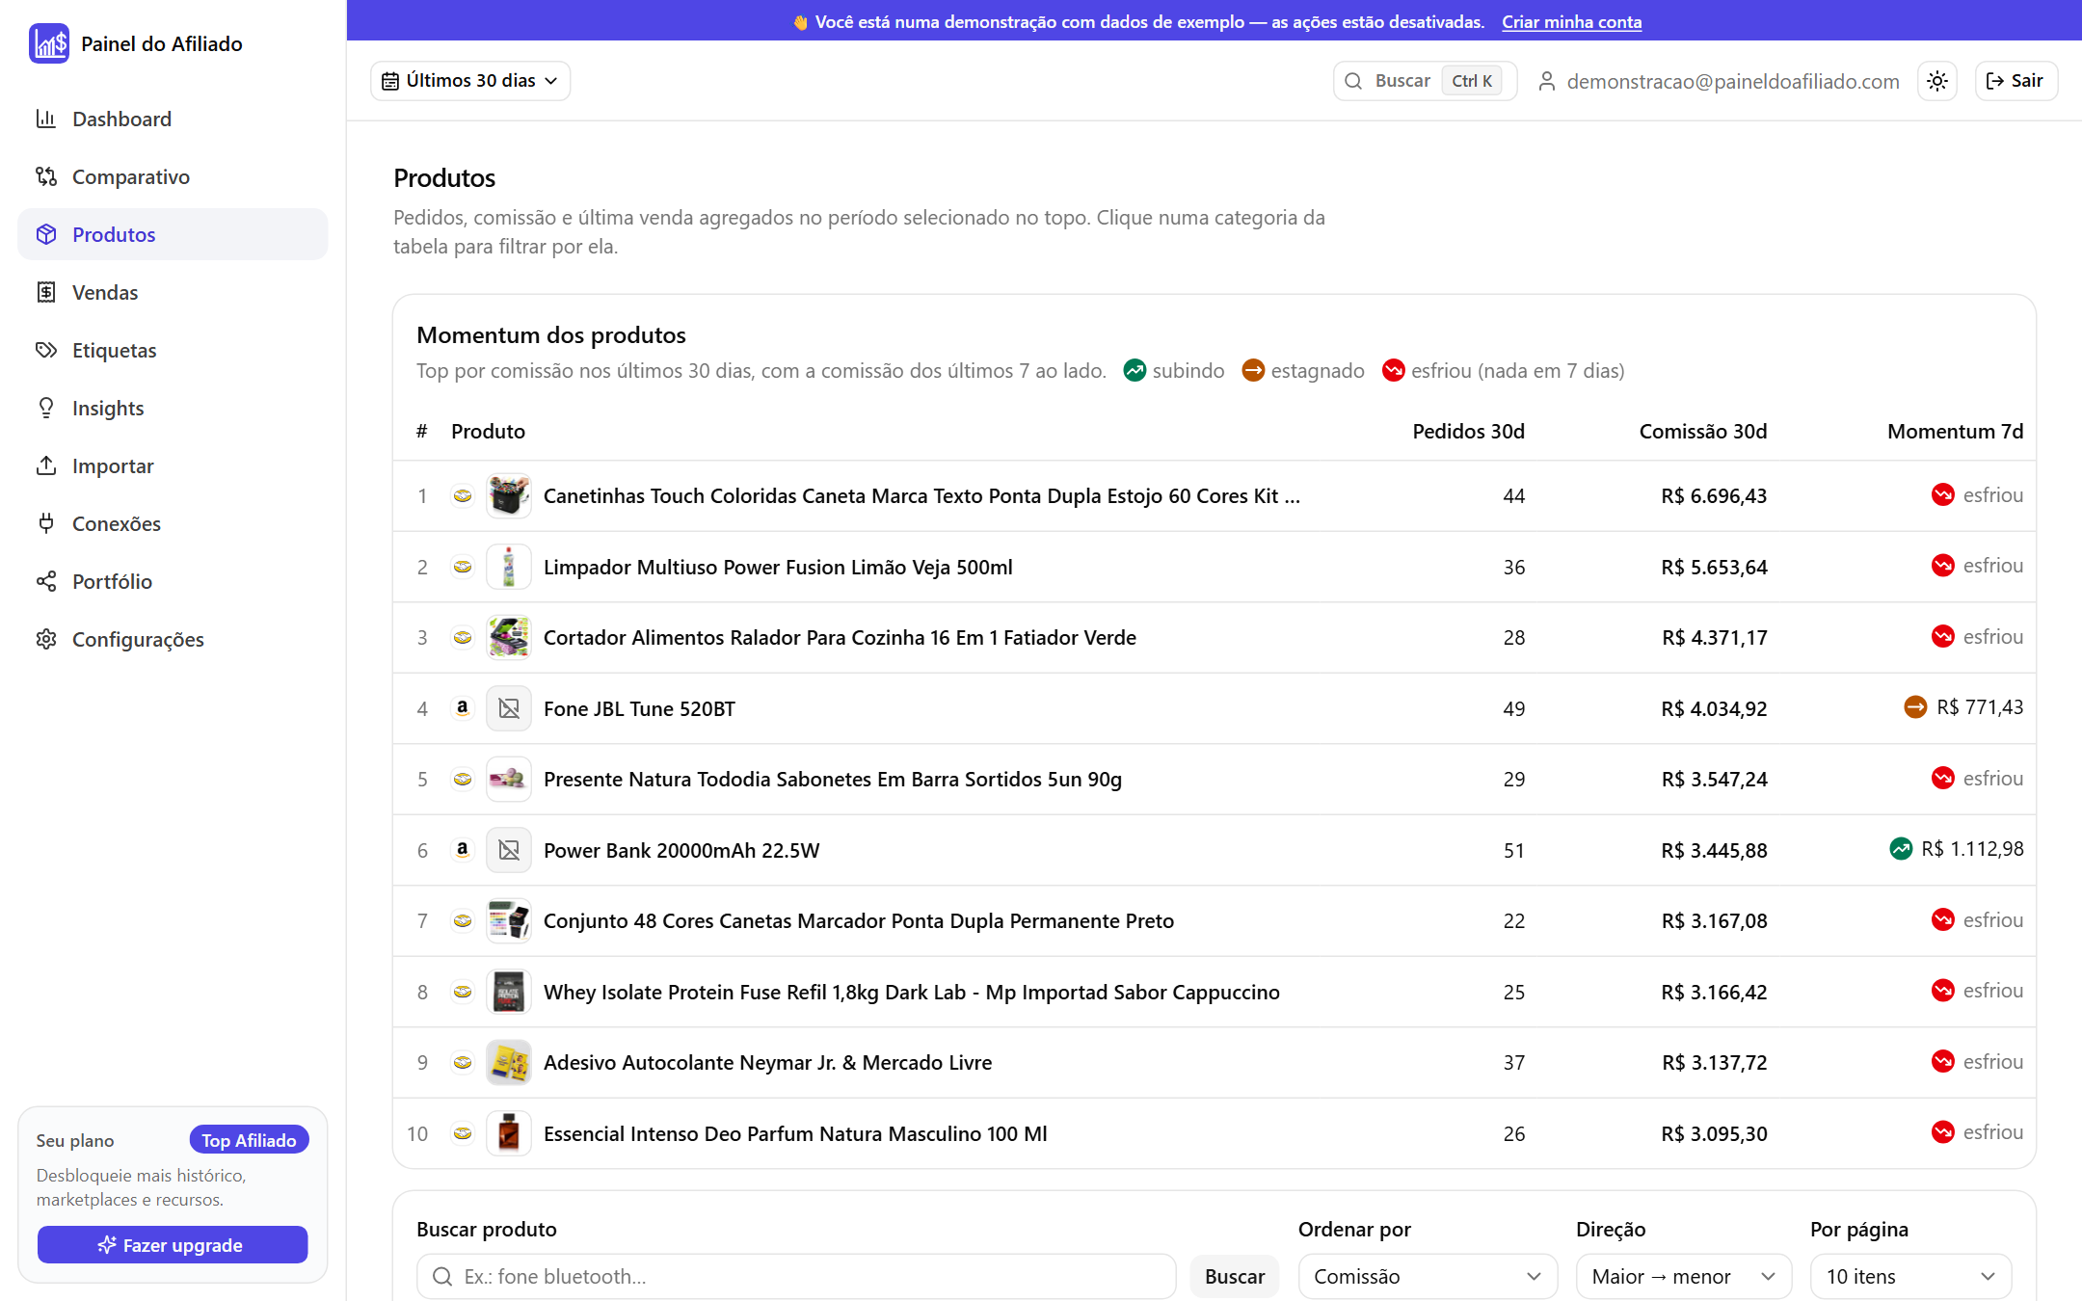Click the marketplace icon for Cortador Alimentos row

(x=463, y=637)
